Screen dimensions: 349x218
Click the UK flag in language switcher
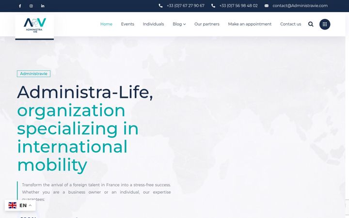pos(13,205)
